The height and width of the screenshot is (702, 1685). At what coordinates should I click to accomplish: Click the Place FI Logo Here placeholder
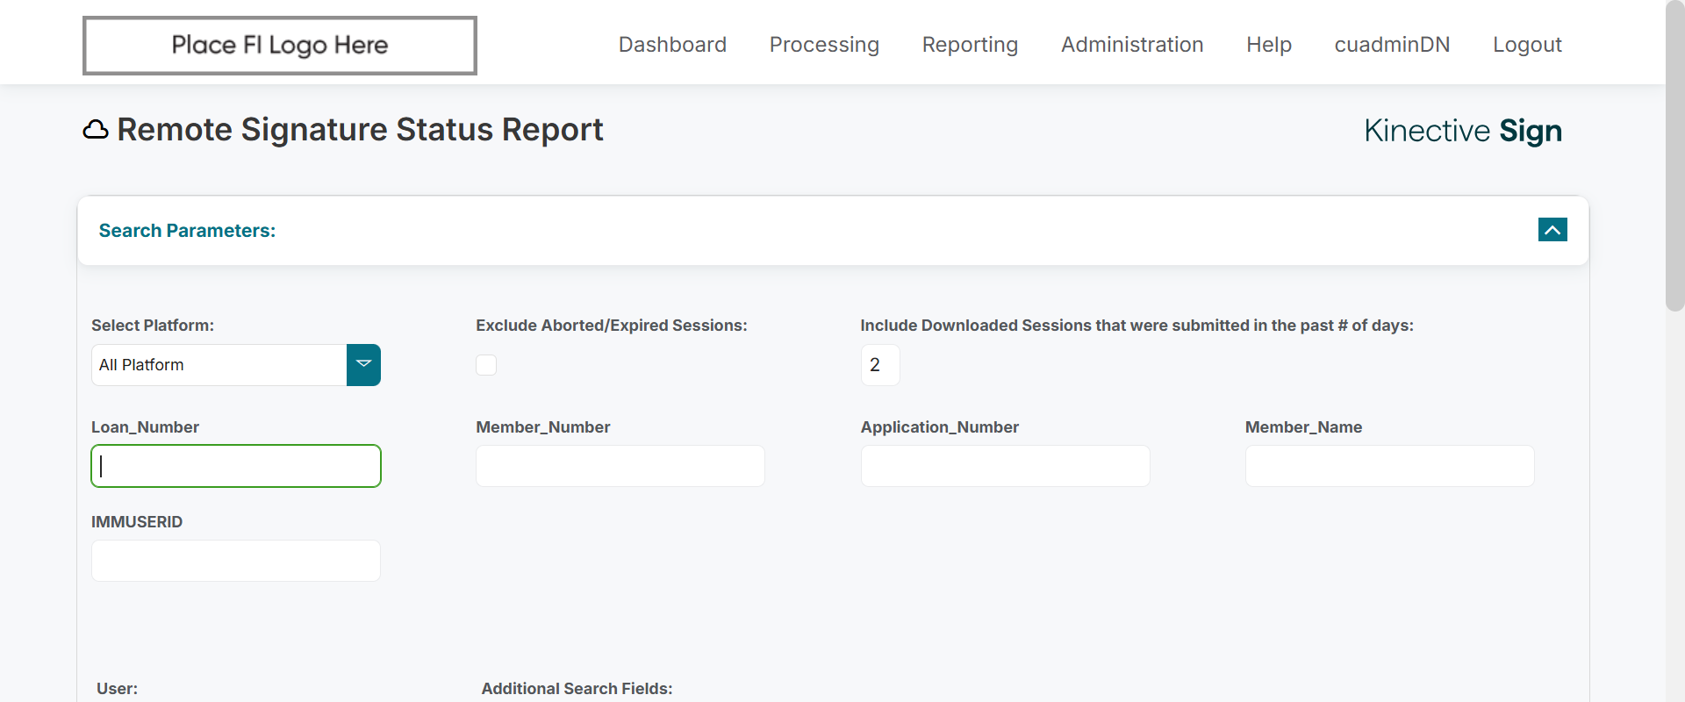[x=280, y=46]
